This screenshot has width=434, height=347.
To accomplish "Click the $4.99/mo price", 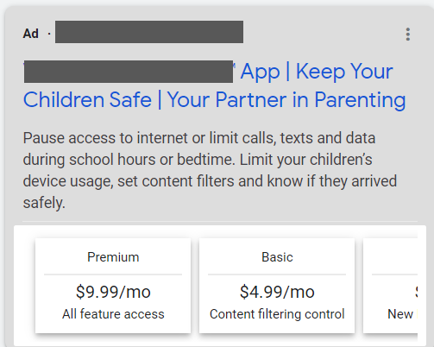I will 277,292.
